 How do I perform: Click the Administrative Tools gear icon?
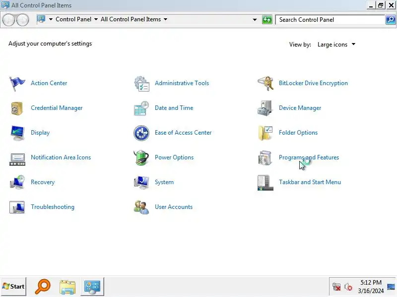click(141, 83)
